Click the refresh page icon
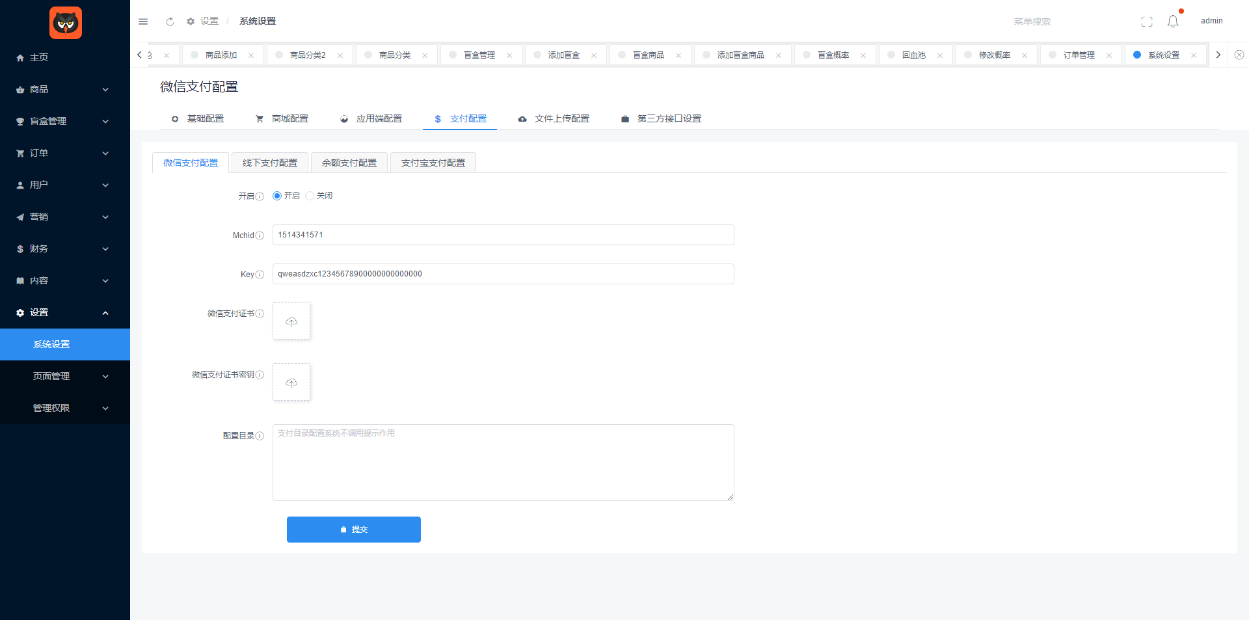 coord(170,21)
